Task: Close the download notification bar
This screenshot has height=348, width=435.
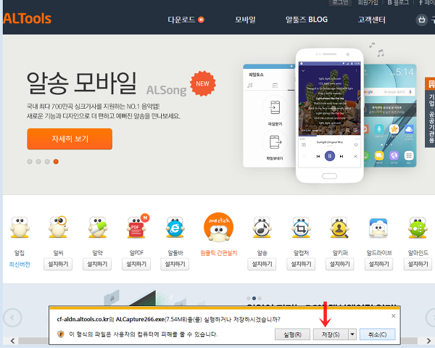Action: (394, 316)
